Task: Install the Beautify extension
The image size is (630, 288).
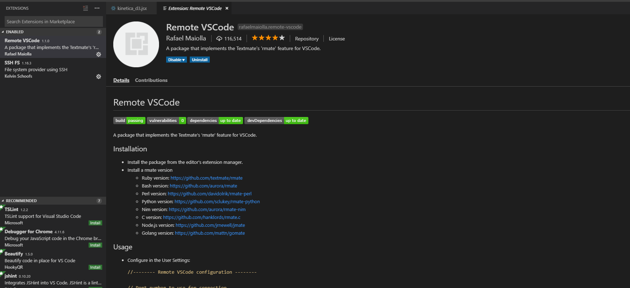Action: pos(95,267)
